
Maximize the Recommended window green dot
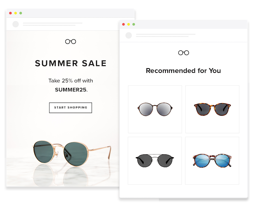point(134,24)
